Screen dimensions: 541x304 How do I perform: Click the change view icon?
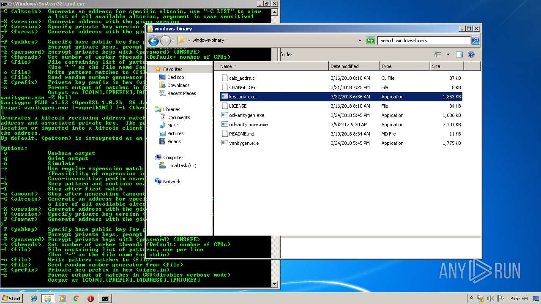click(437, 54)
